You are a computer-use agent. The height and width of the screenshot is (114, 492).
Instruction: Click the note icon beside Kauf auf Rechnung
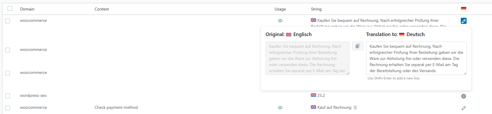coord(355,107)
